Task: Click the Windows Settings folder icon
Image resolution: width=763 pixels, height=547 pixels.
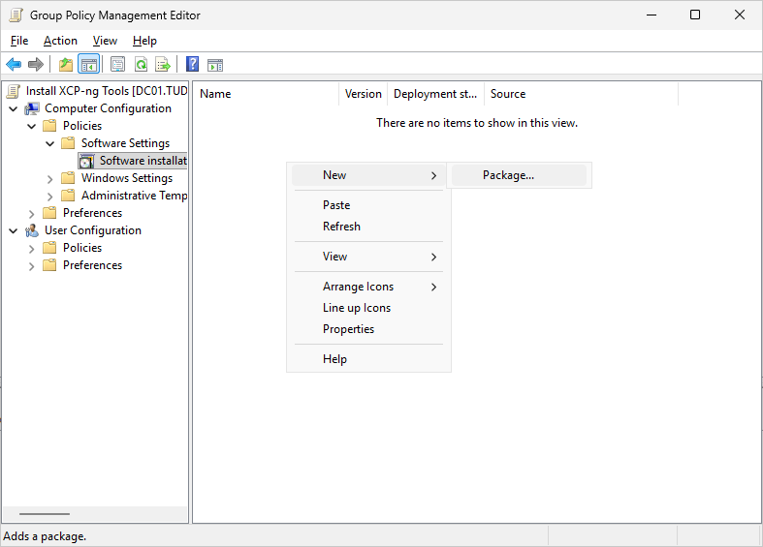Action: tap(68, 178)
